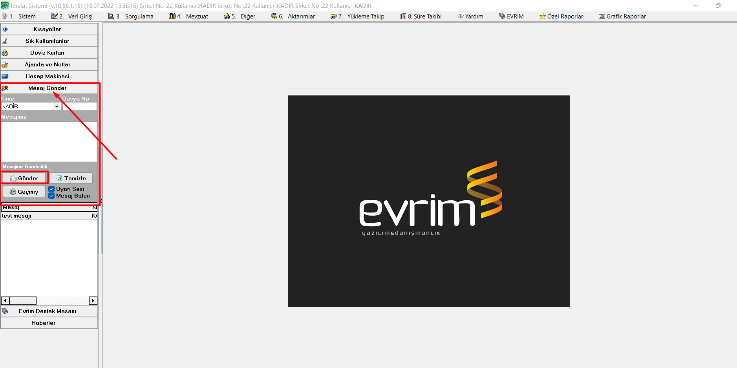This screenshot has width=737, height=368.
Task: Click the left arrow of horizontal scrollbar
Action: [5, 300]
